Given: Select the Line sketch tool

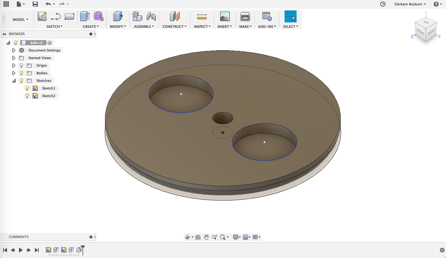Looking at the screenshot, I should (x=56, y=16).
